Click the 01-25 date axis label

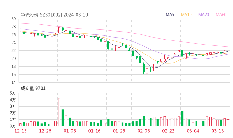pyautogui.click(x=119, y=131)
